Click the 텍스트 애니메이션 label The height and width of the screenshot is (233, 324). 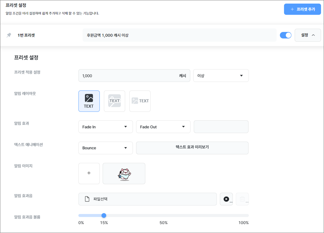coord(28,145)
